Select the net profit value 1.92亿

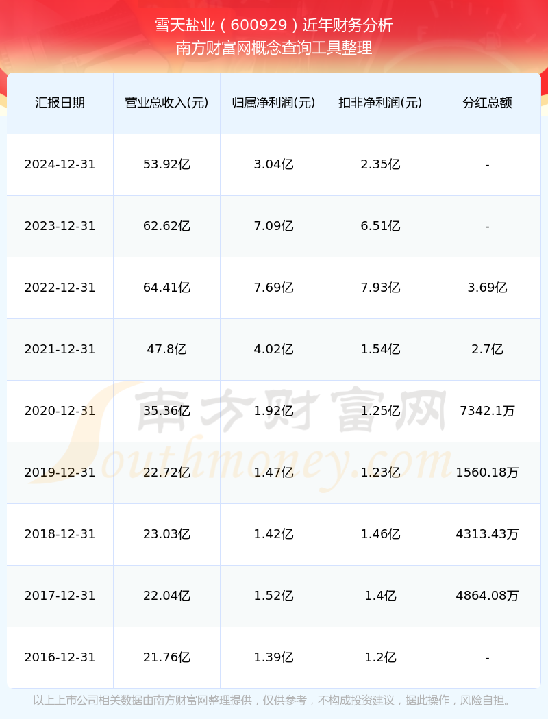(x=274, y=411)
